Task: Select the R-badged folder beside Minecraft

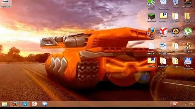Action: 163,18
